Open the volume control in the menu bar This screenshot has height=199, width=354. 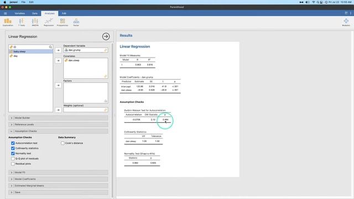click(x=308, y=2)
